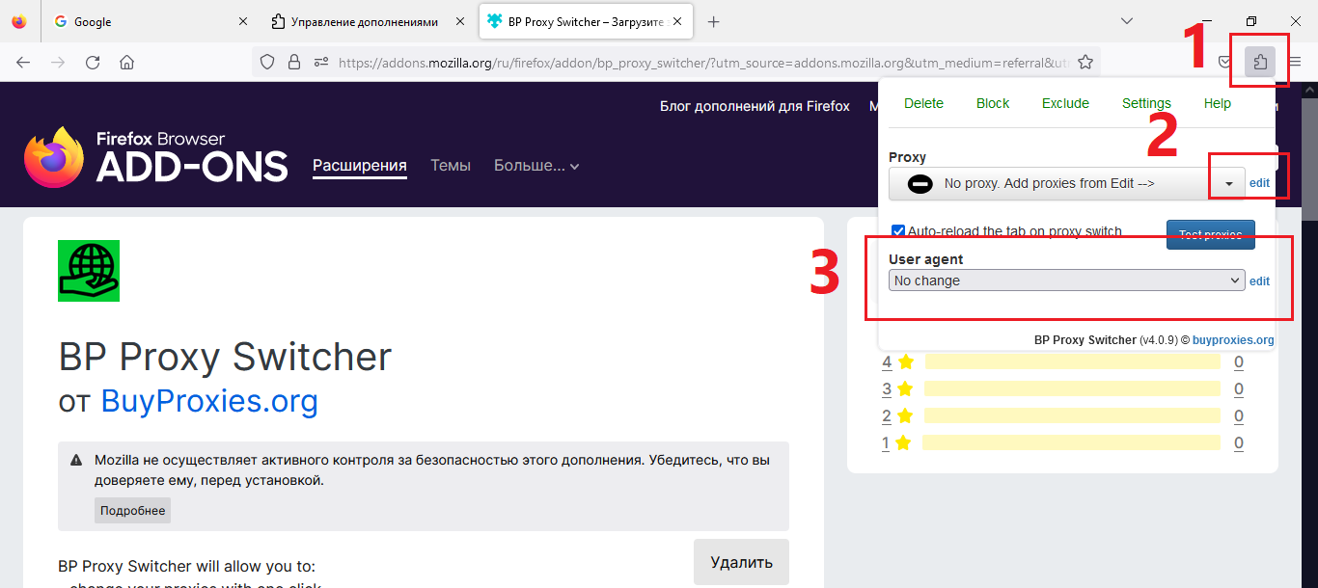Open Темы section

(451, 166)
